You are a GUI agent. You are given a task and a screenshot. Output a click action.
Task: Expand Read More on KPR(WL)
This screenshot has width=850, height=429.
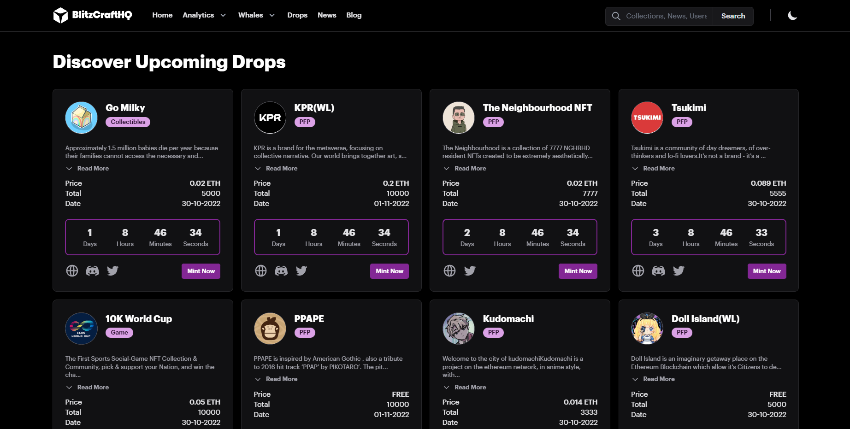(276, 168)
